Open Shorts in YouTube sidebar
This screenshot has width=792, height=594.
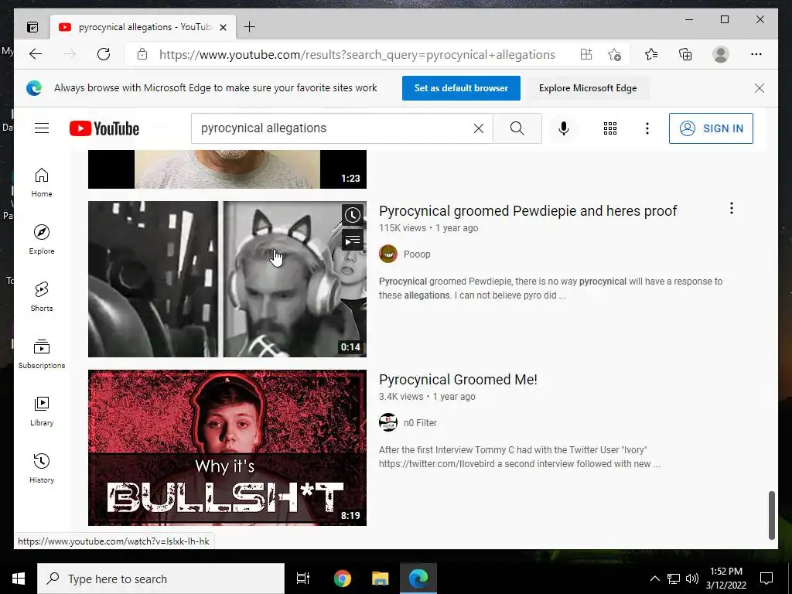42,297
